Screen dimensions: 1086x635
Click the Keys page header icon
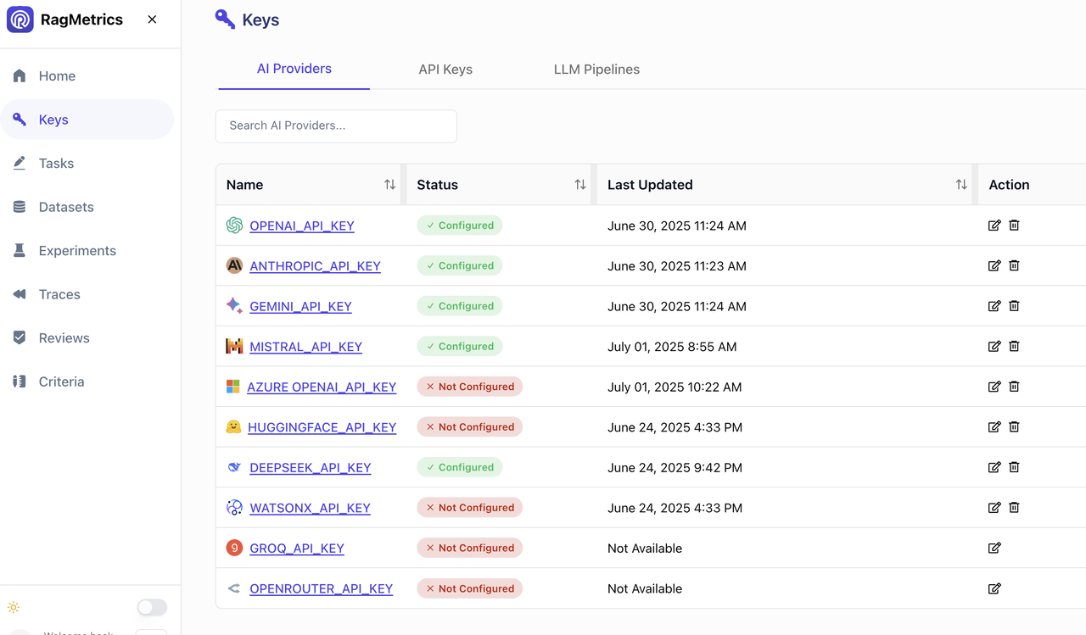point(225,19)
